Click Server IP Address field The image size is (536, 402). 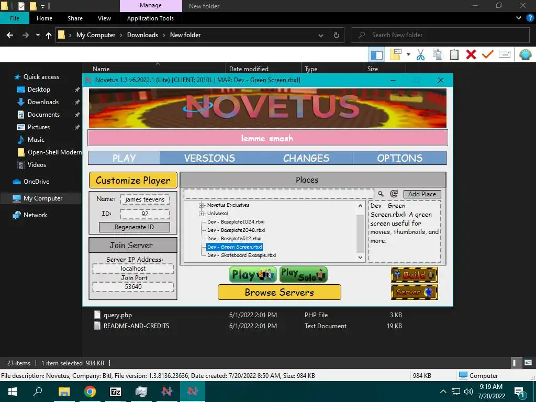tap(133, 269)
